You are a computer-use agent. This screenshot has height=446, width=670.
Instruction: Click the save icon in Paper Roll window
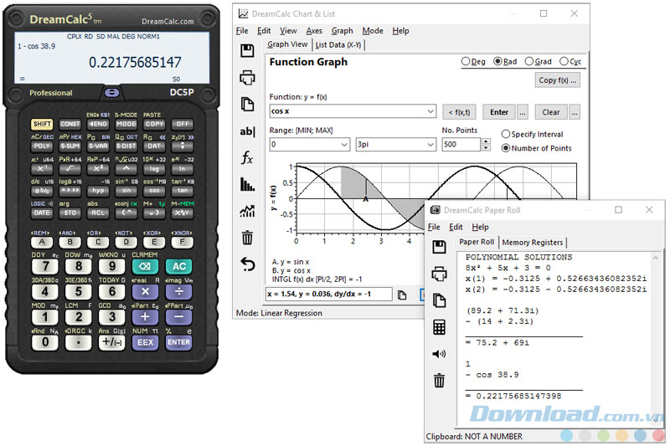point(439,247)
